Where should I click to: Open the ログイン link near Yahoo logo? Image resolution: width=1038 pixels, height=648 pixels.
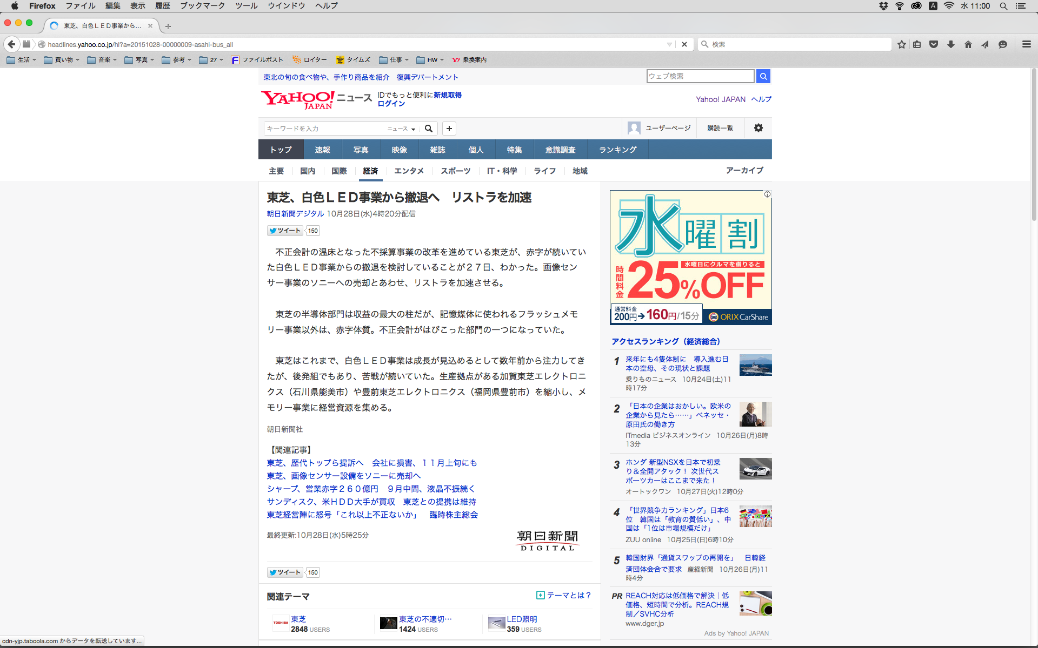pyautogui.click(x=391, y=104)
